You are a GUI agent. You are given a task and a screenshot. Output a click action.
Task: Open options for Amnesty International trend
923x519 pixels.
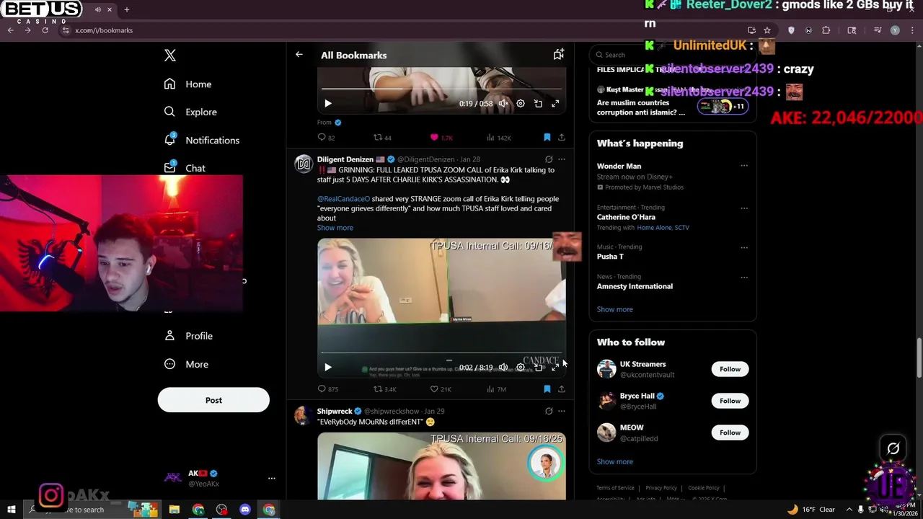tap(744, 278)
